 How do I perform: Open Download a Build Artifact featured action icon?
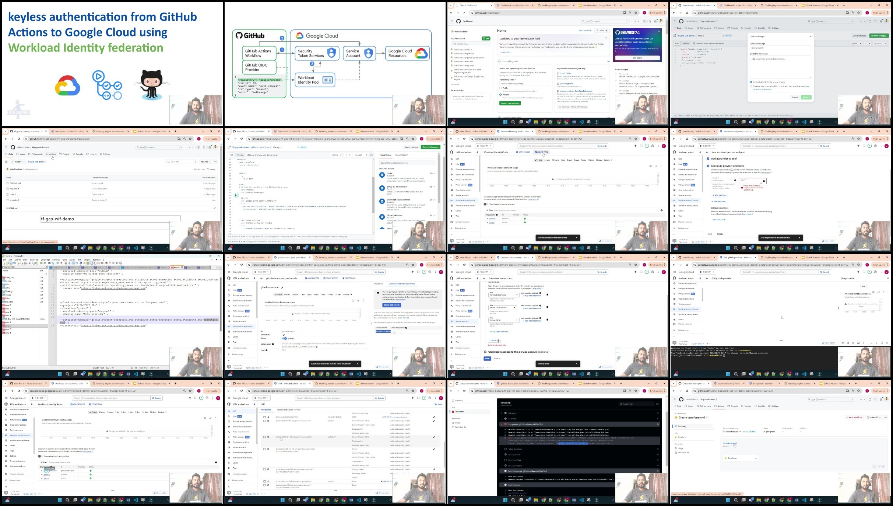click(x=382, y=201)
